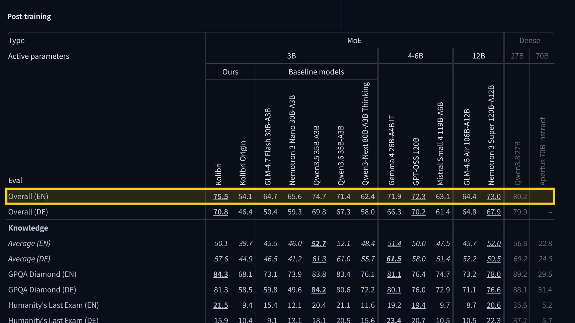The width and height of the screenshot is (575, 323).
Task: Click the 52.7 Average (EN) score
Action: (319, 243)
